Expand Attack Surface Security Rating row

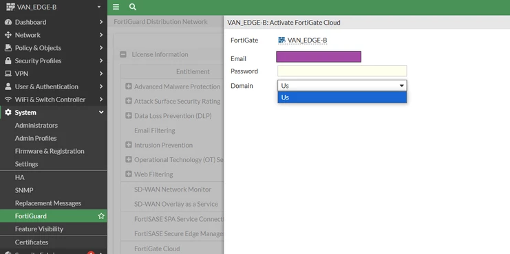pos(129,101)
